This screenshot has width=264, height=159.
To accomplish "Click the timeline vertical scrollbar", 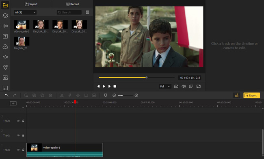I will click(x=263, y=142).
